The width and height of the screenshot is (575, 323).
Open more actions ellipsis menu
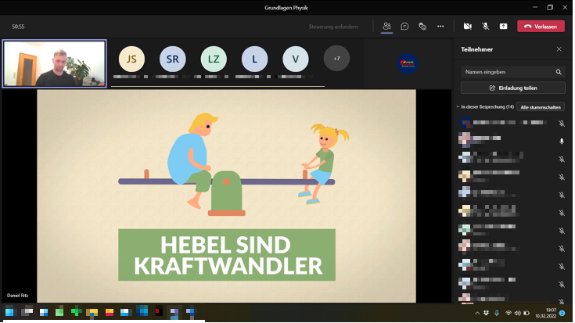click(440, 26)
